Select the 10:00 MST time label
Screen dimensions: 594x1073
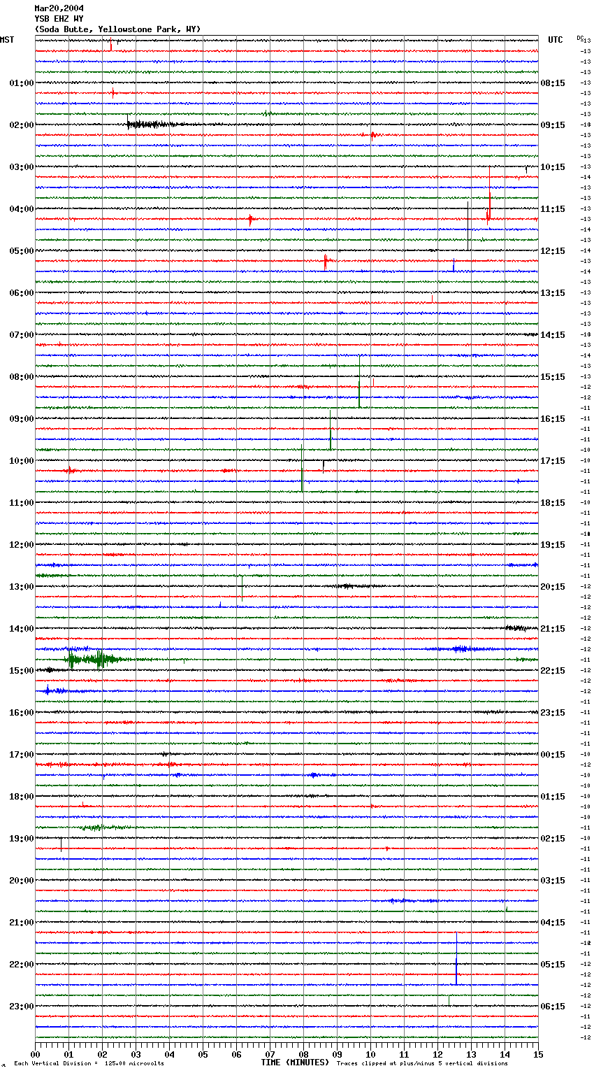pos(21,461)
